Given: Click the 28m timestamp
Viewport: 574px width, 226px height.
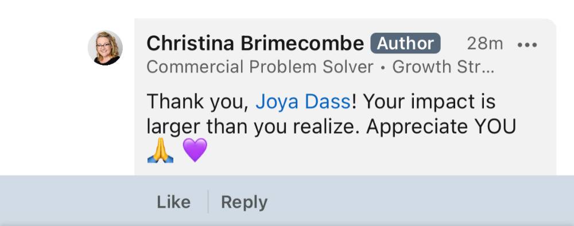Looking at the screenshot, I should (485, 44).
